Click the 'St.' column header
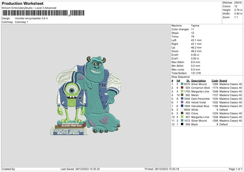The height and width of the screenshot is (172, 244). click(188, 81)
